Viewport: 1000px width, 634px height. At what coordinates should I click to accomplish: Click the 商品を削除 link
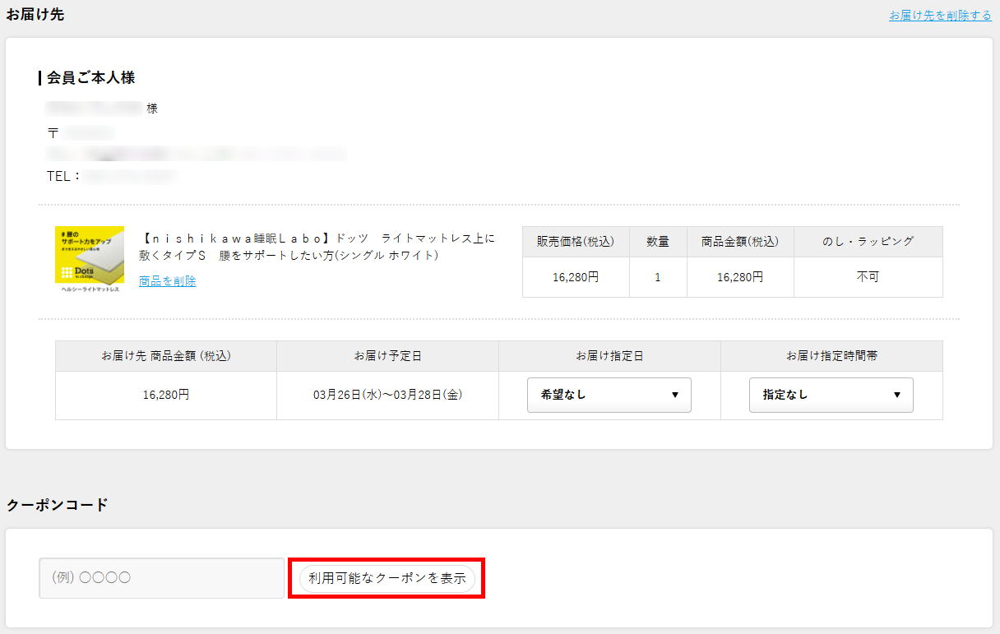point(167,281)
